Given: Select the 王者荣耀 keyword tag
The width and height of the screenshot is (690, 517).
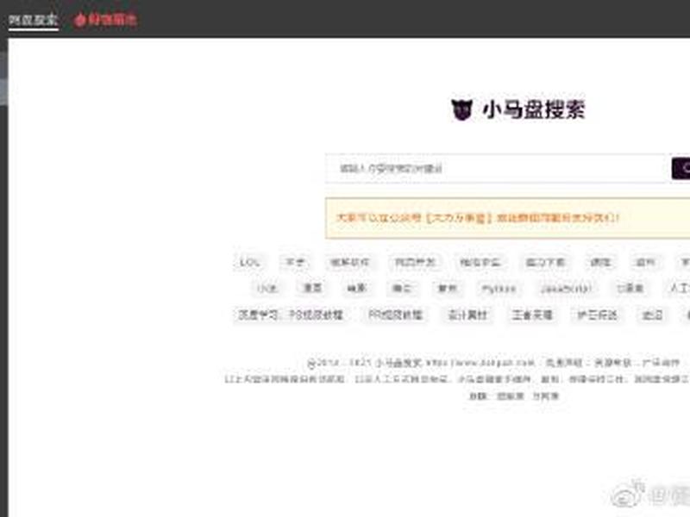Looking at the screenshot, I should pos(532,315).
